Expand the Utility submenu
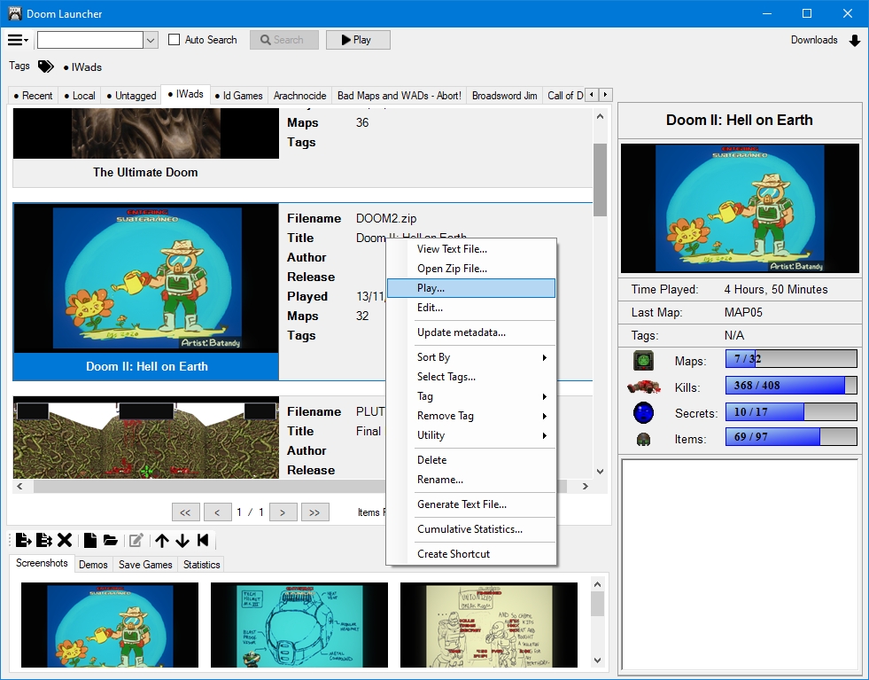Screen dimensions: 869x680 (x=470, y=435)
